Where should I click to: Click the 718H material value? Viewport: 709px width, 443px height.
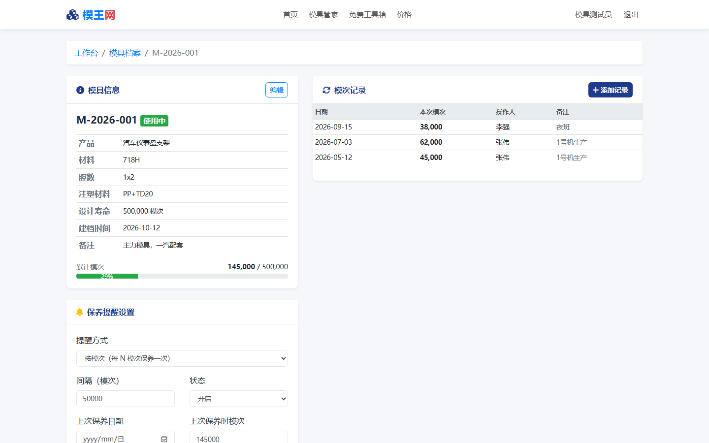[131, 160]
